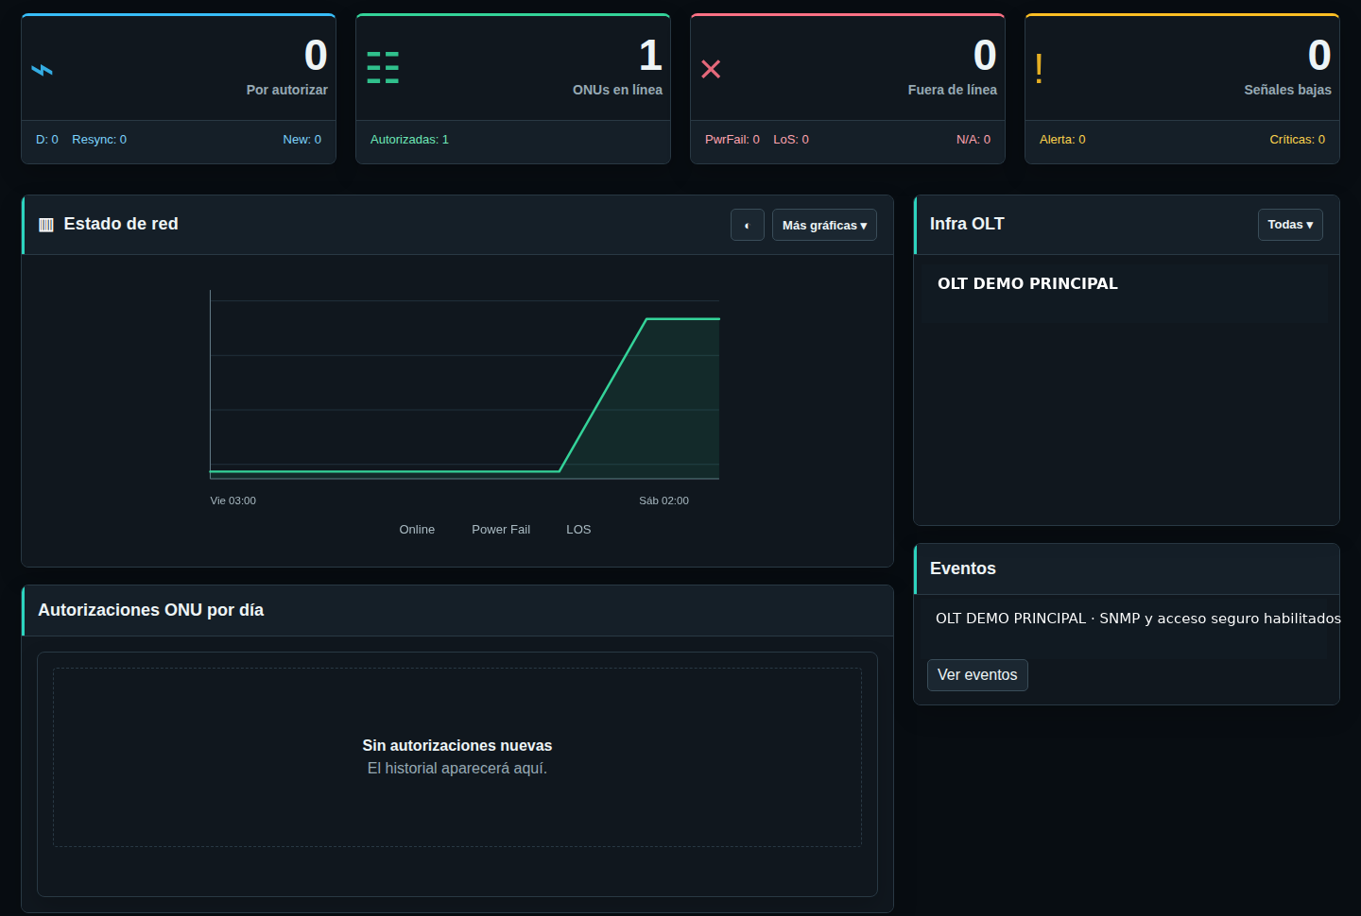This screenshot has width=1361, height=916.
Task: Click the yellow exclamation icon on Señales bajas
Action: 1039,68
